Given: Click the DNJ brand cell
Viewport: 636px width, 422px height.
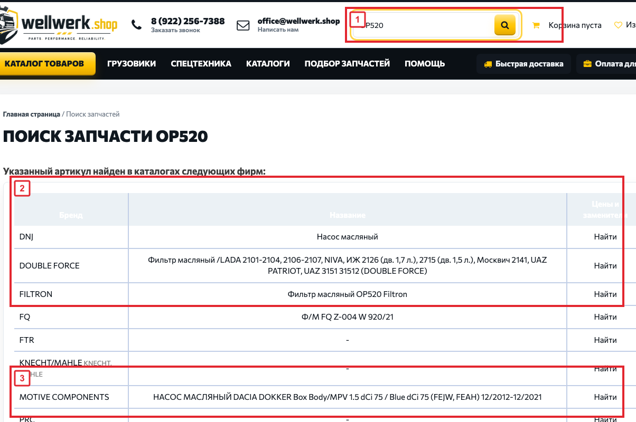Looking at the screenshot, I should click(x=71, y=237).
